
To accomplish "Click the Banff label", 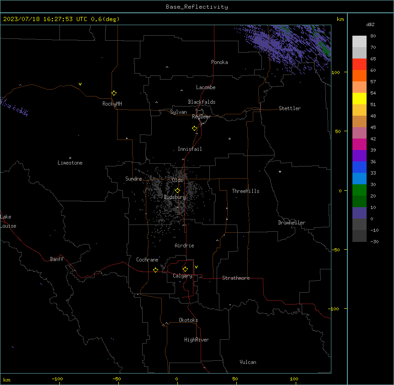I will [x=57, y=259].
